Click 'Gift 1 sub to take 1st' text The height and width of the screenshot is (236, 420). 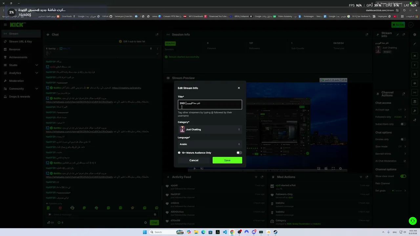click(134, 42)
